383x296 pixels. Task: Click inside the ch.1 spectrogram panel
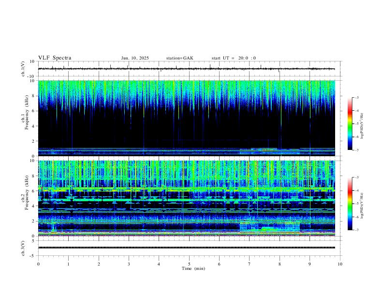[x=186, y=118]
